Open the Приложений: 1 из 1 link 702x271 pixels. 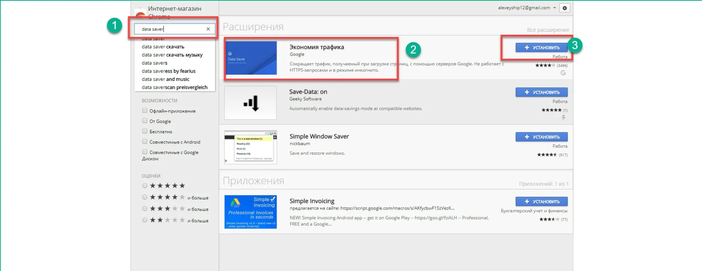point(544,184)
